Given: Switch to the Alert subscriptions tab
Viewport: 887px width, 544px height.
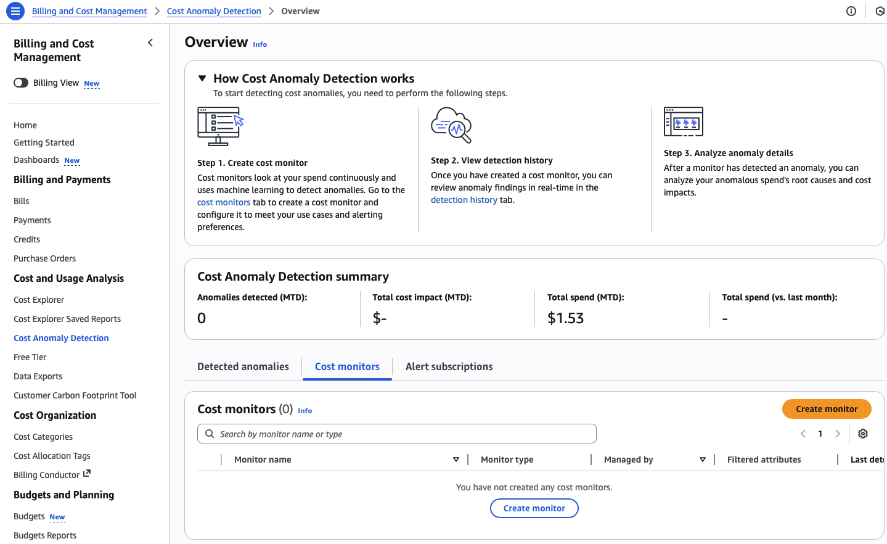Looking at the screenshot, I should (x=449, y=366).
